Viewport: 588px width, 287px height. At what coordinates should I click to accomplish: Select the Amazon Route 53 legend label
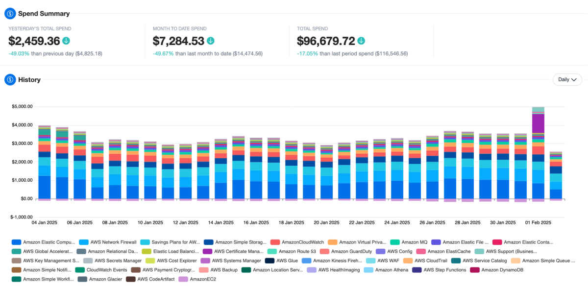point(297,251)
